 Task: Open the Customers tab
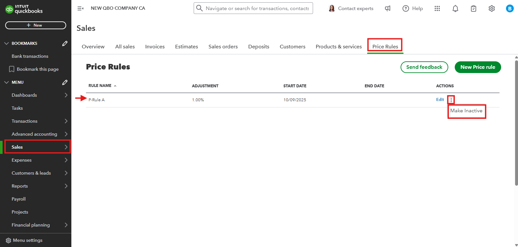coord(293,47)
